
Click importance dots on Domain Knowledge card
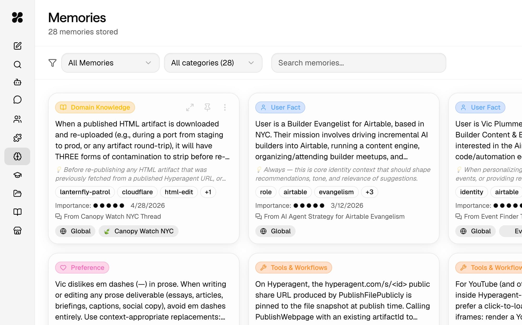(x=109, y=206)
